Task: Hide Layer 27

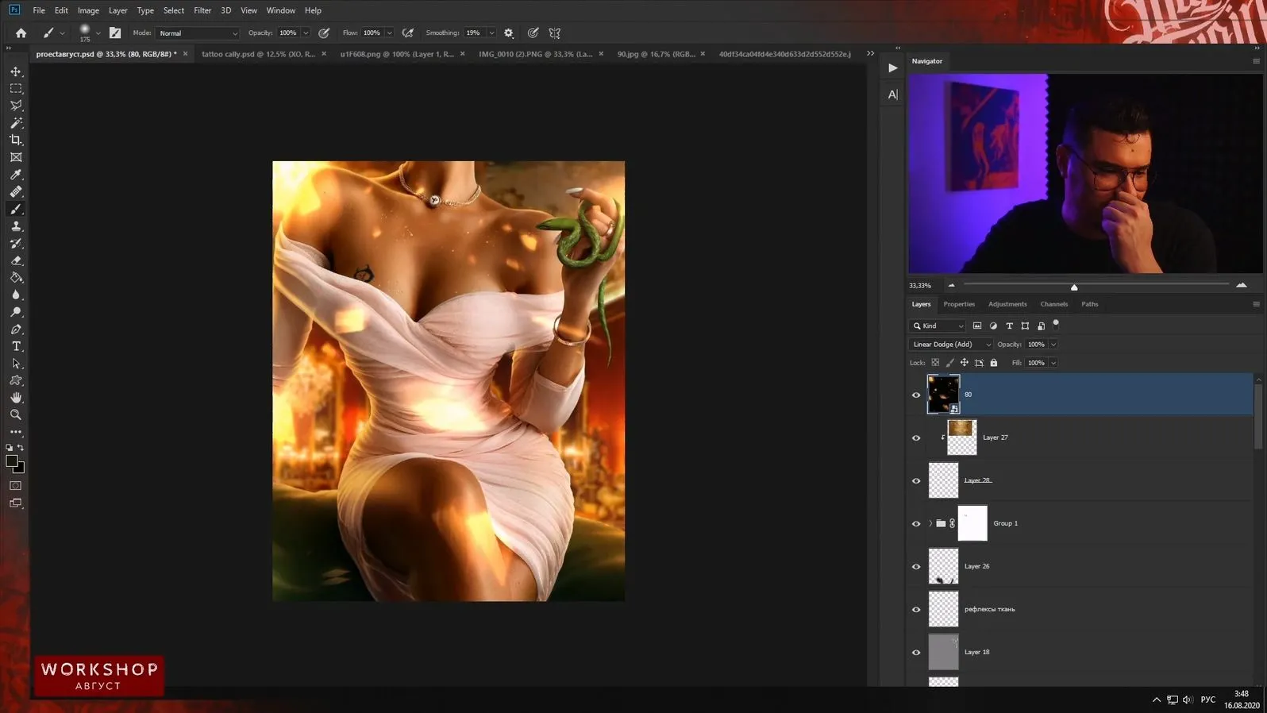Action: coord(916,437)
